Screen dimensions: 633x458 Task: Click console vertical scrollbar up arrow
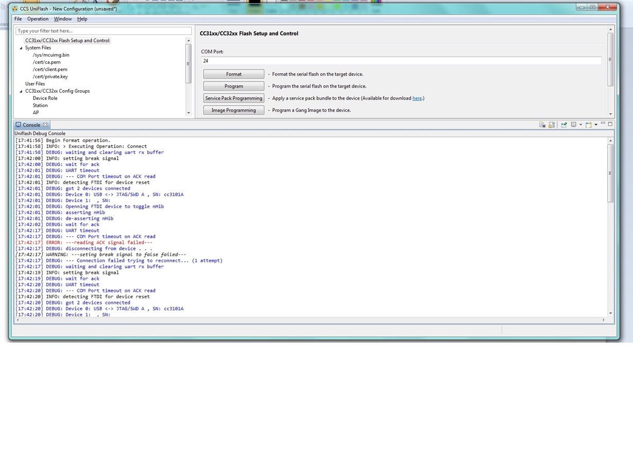click(611, 140)
